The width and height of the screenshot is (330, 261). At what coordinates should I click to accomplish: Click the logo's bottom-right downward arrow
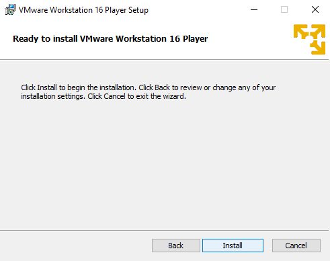pos(318,48)
